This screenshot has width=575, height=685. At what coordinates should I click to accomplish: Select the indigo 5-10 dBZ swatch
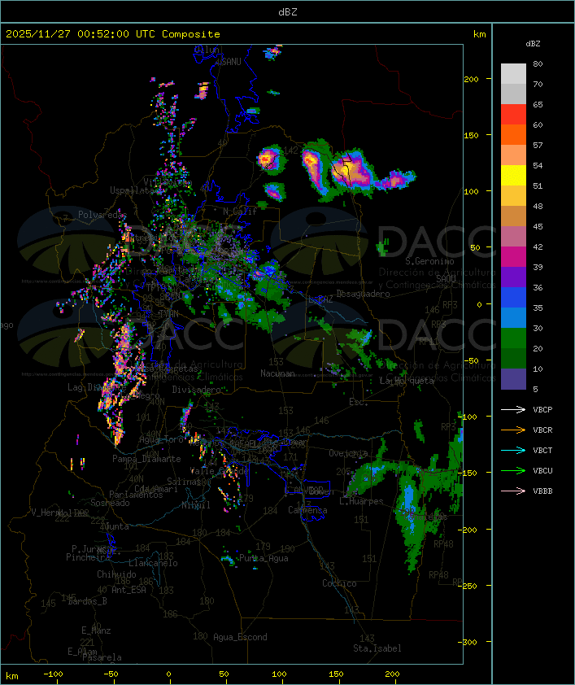click(x=513, y=379)
